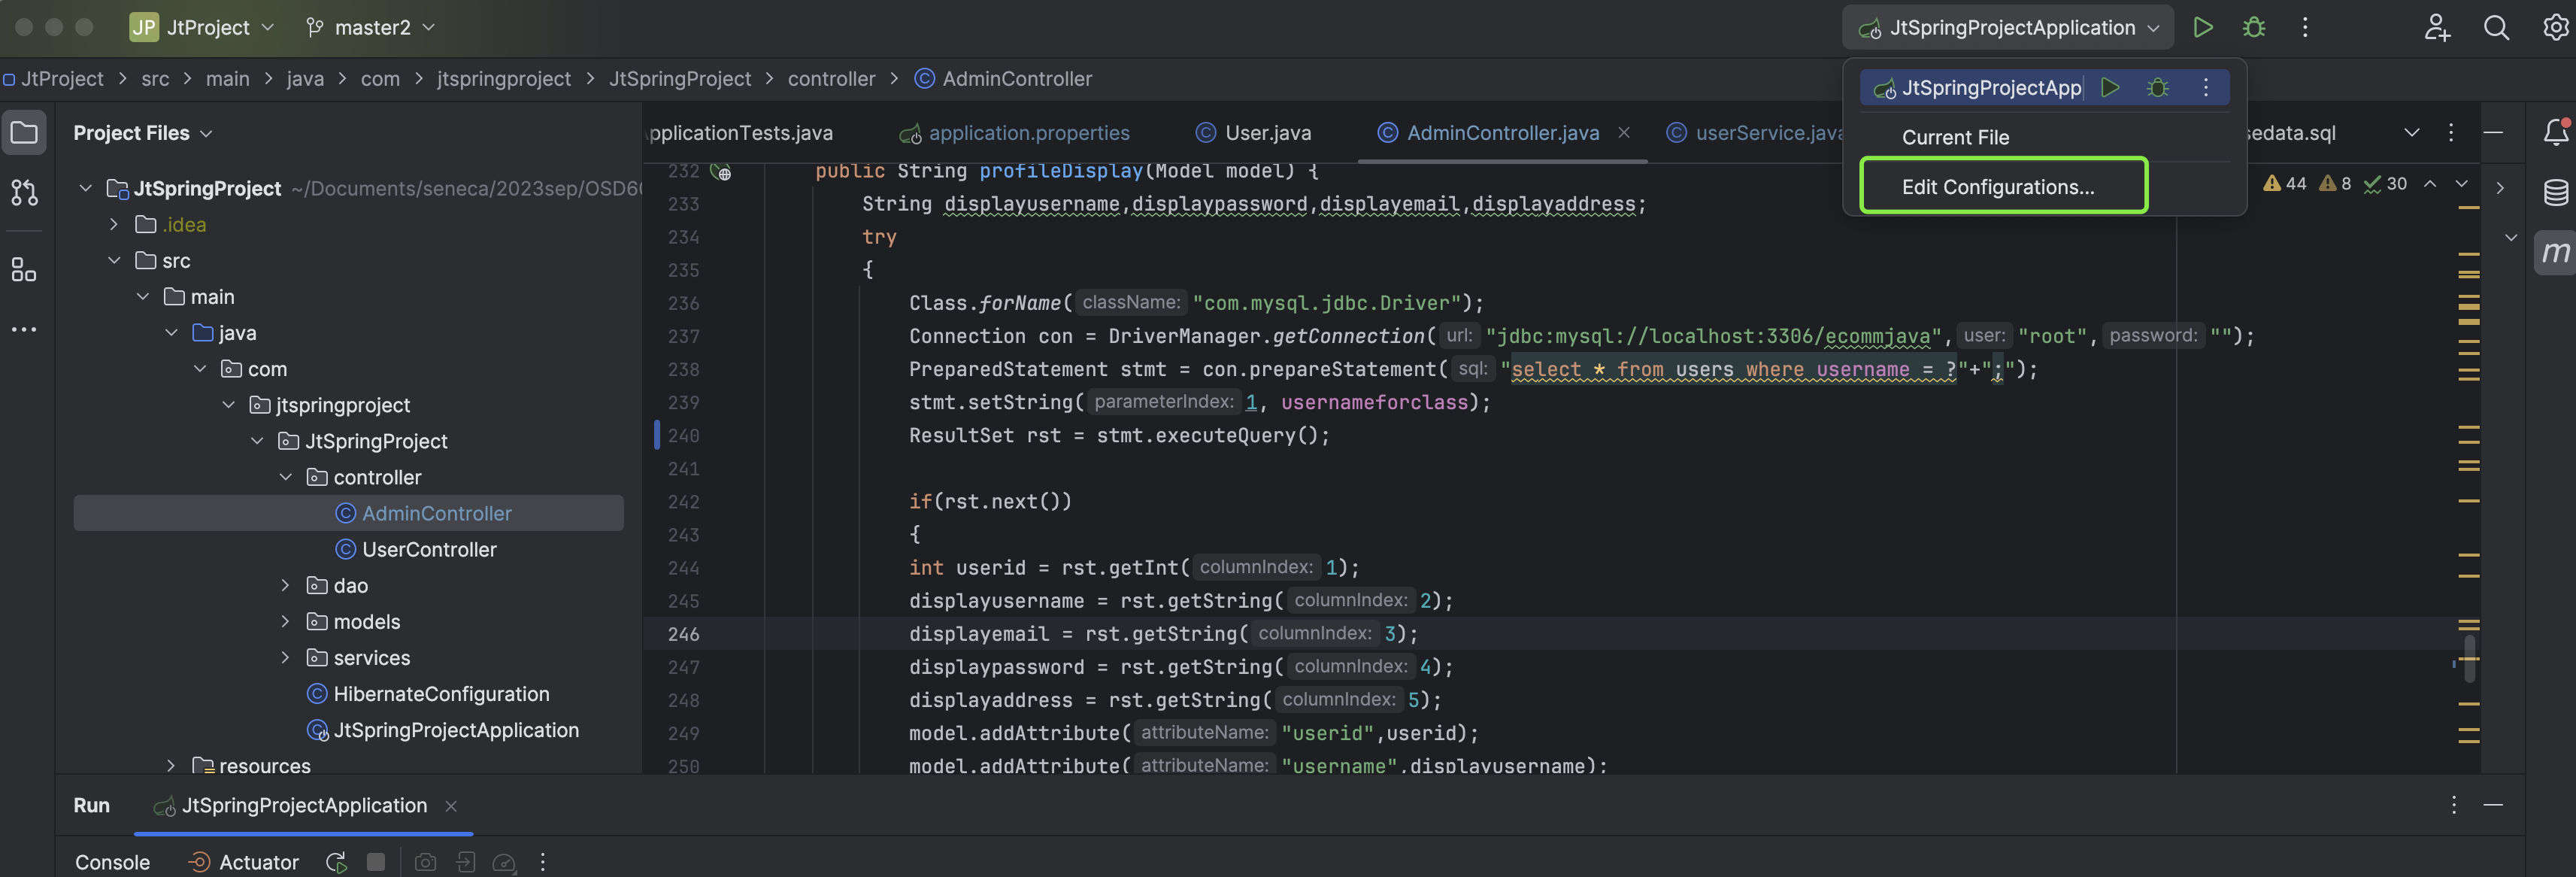
Task: Switch to the User.java tab
Action: 1267,133
